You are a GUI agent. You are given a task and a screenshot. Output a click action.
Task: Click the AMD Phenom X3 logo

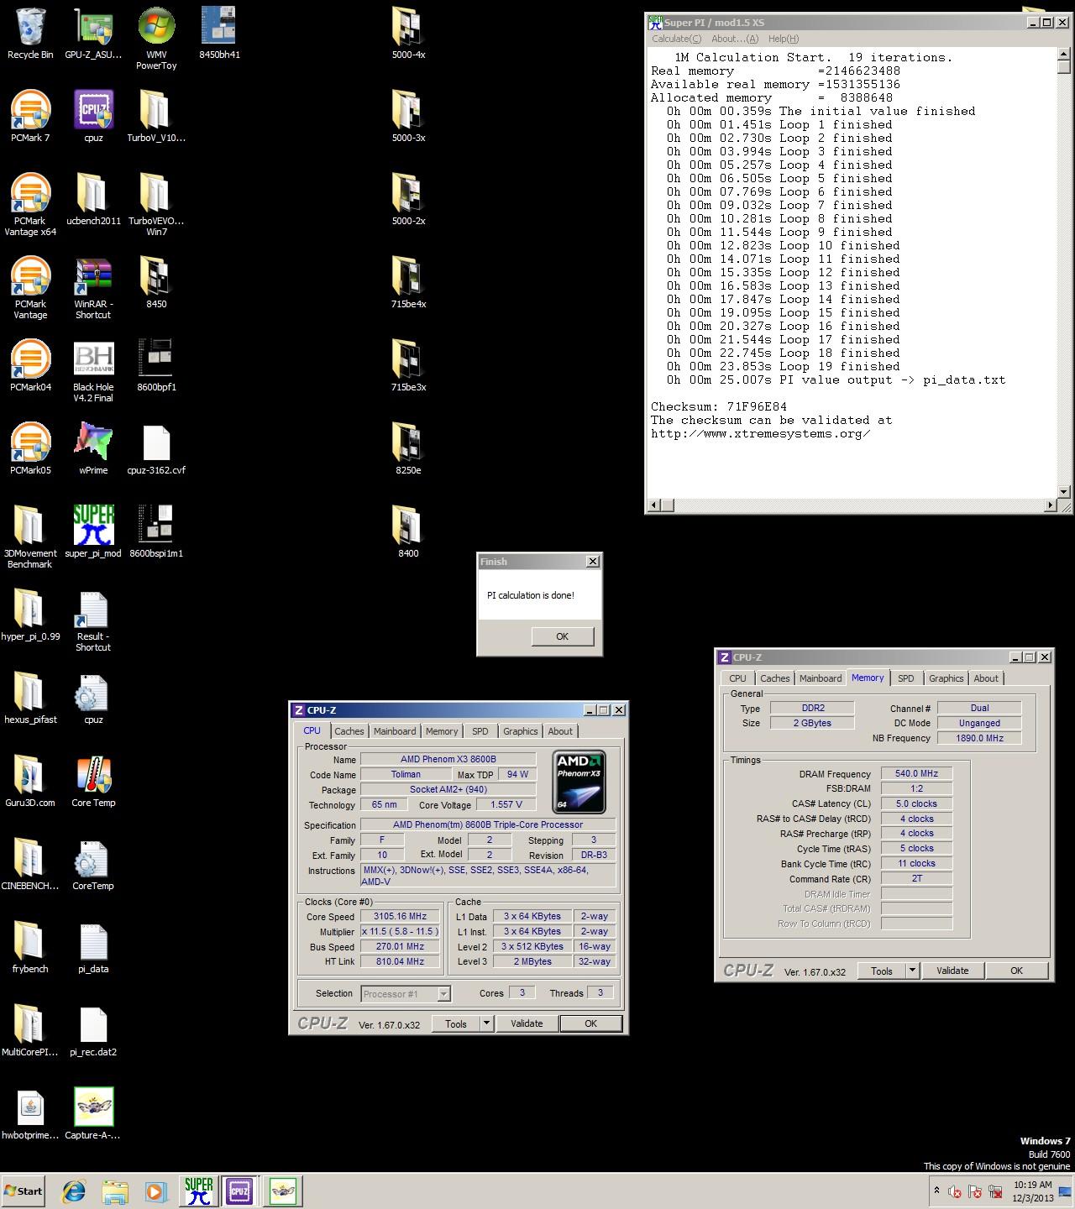point(579,782)
